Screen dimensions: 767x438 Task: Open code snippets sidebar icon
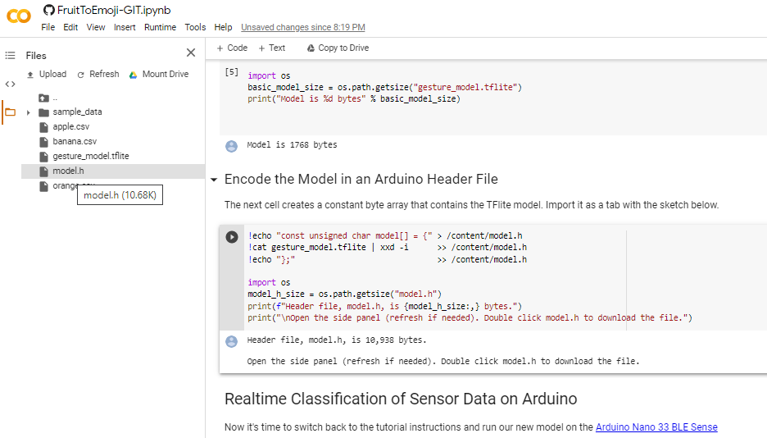(10, 84)
